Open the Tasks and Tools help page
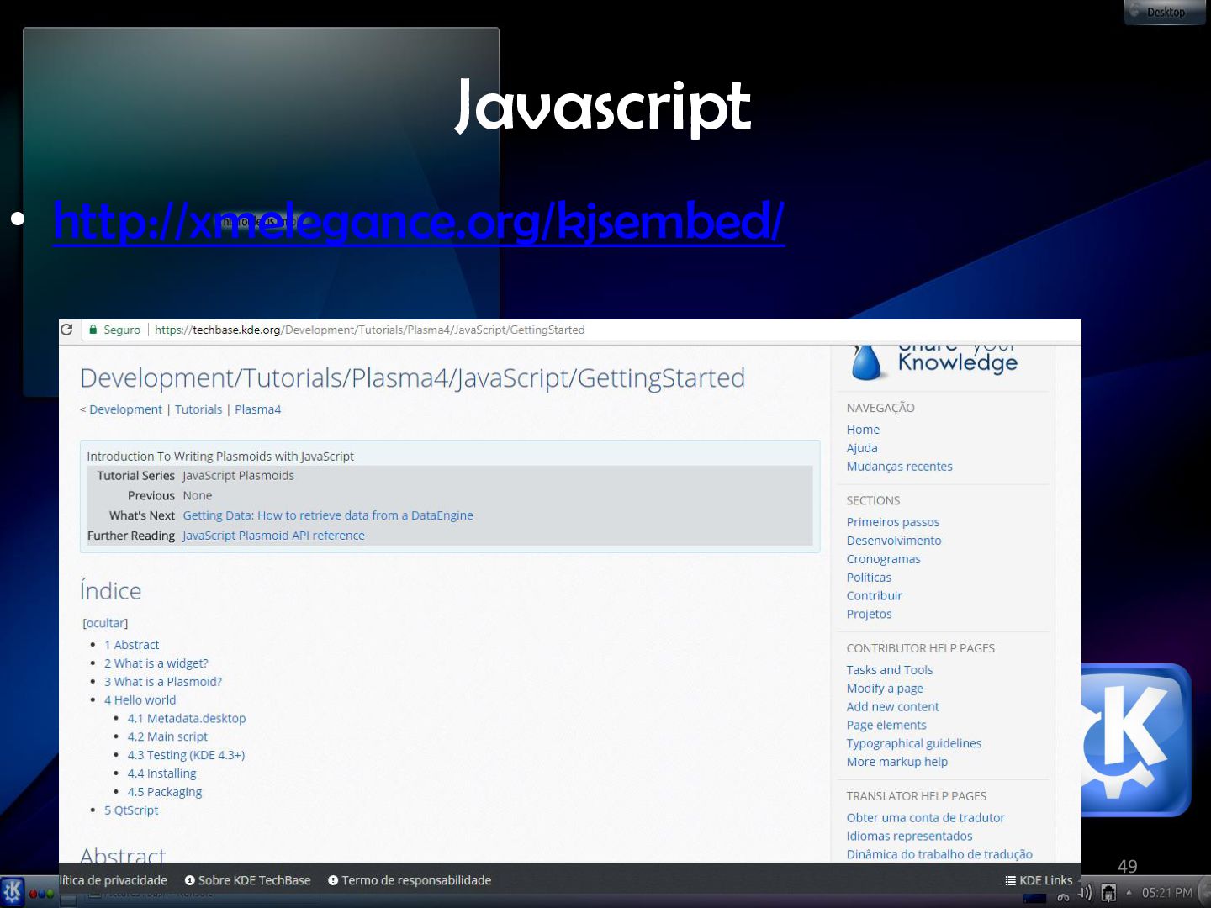Screen dimensions: 1211x908 click(x=889, y=670)
